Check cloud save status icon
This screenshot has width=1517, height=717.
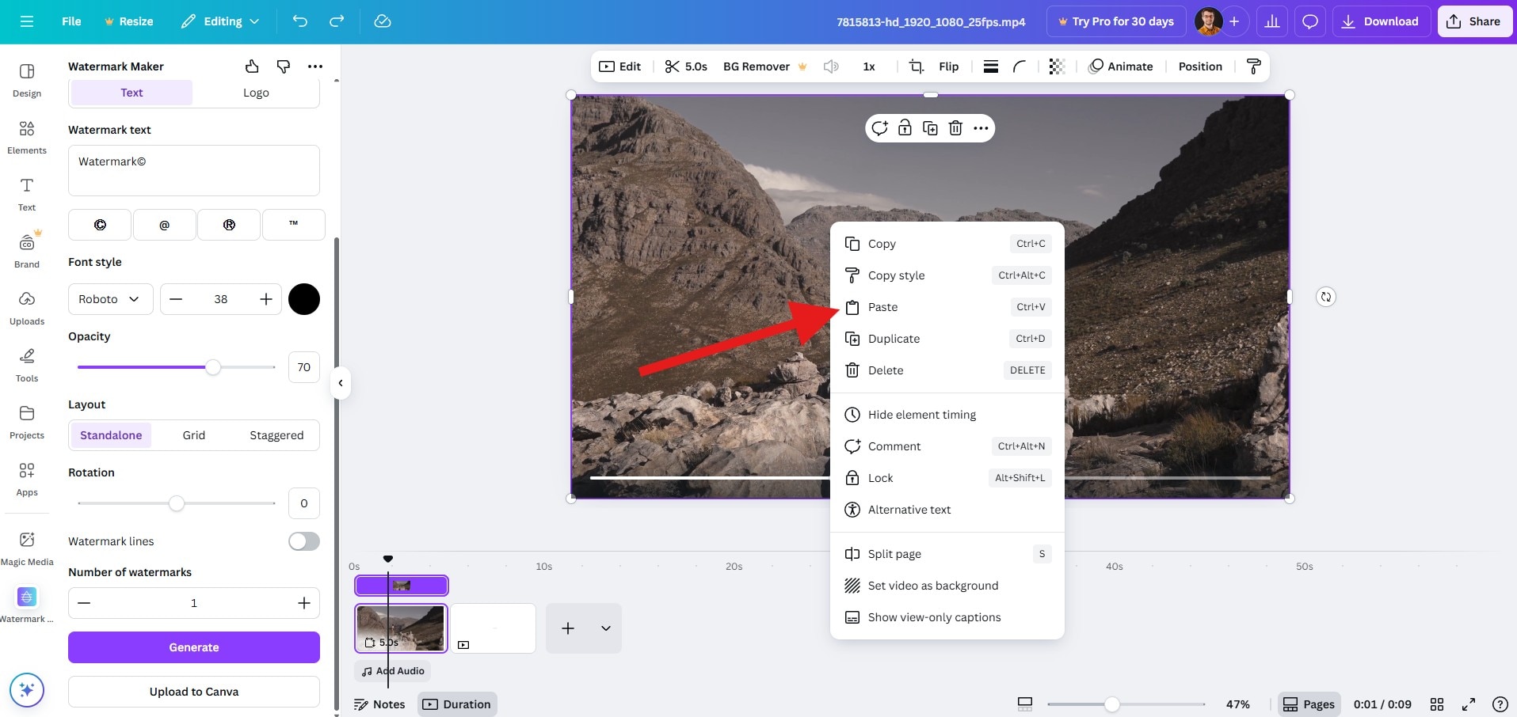383,21
